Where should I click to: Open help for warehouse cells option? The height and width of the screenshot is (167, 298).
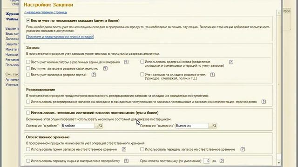(212, 75)
